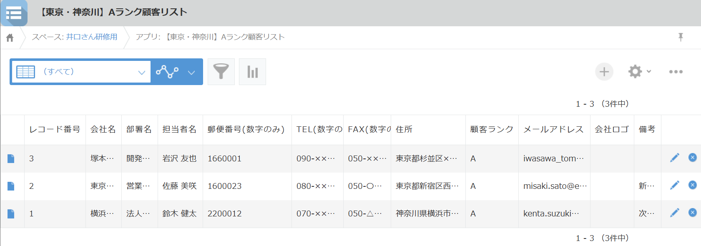This screenshot has width=701, height=246.
Task: Click the 住所 column header
Action: tap(428, 129)
